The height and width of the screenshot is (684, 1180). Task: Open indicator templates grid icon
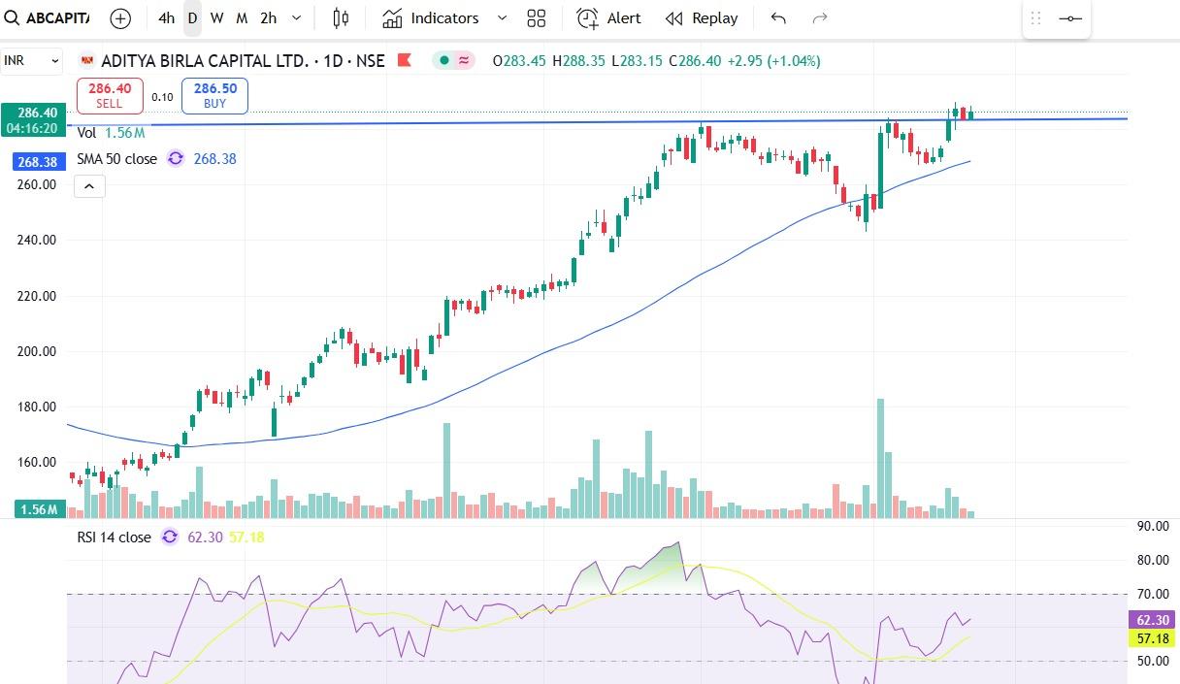coord(536,17)
